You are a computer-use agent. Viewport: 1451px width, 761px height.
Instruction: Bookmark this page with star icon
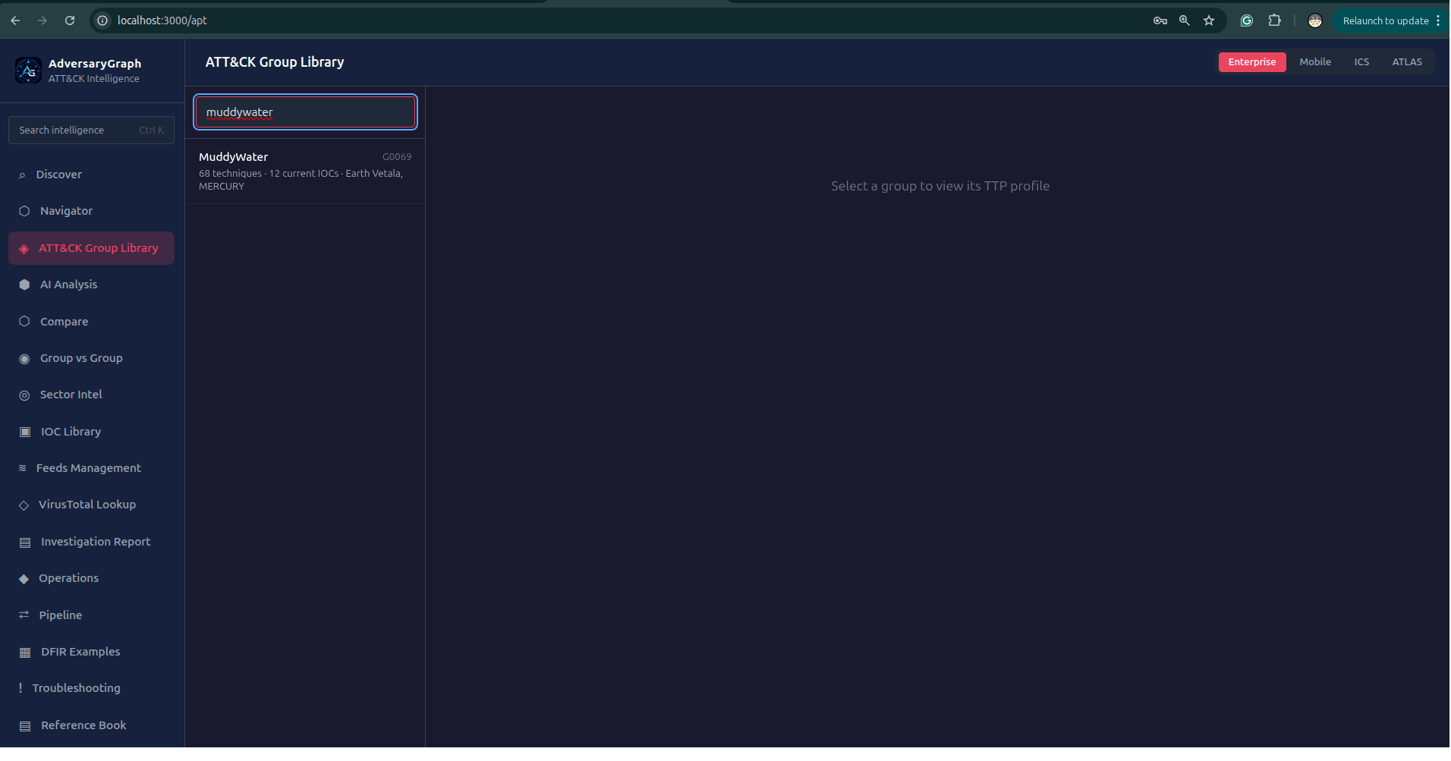pos(1209,20)
